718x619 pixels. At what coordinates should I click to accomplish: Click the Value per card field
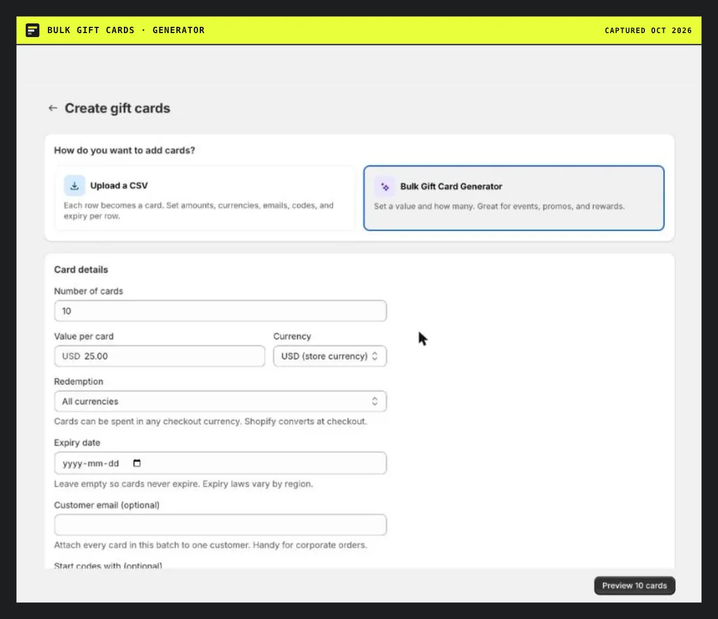pyautogui.click(x=159, y=356)
